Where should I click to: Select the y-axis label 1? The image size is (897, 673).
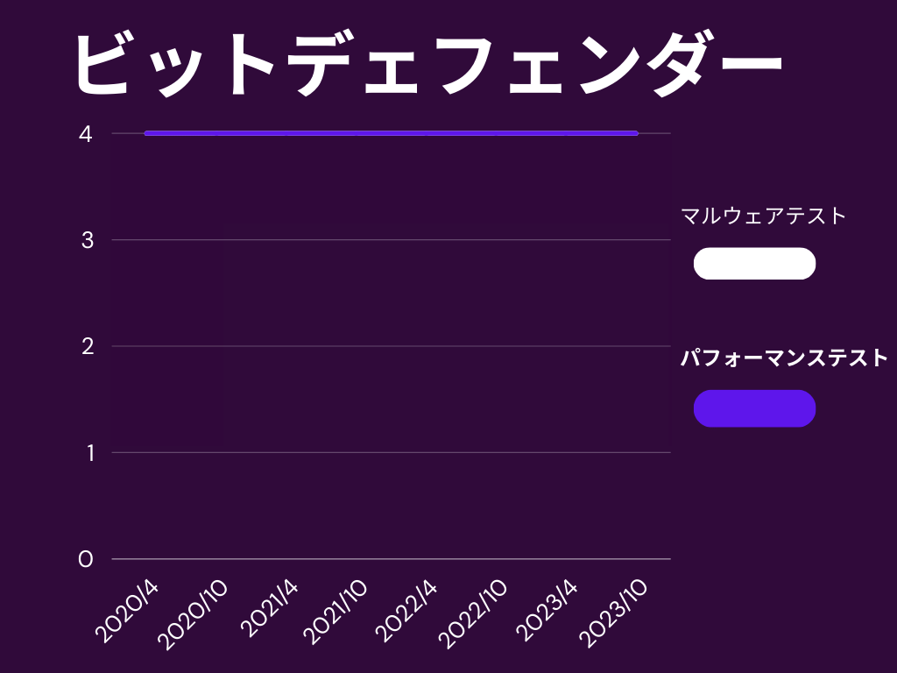tap(87, 453)
